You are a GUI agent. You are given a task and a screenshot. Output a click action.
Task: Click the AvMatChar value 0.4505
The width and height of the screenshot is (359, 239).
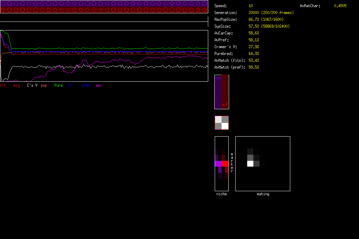point(340,6)
